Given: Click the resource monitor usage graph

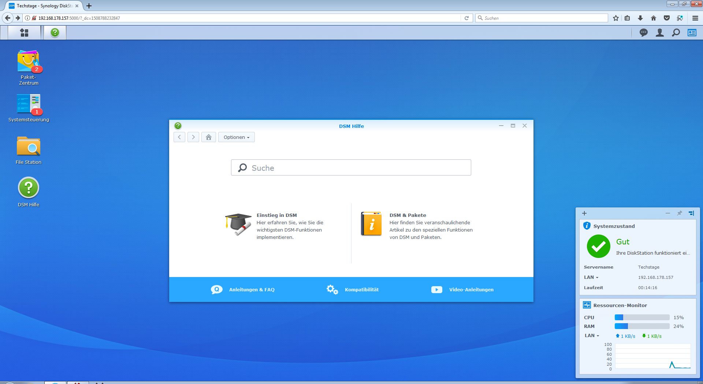Looking at the screenshot, I should pyautogui.click(x=653, y=356).
